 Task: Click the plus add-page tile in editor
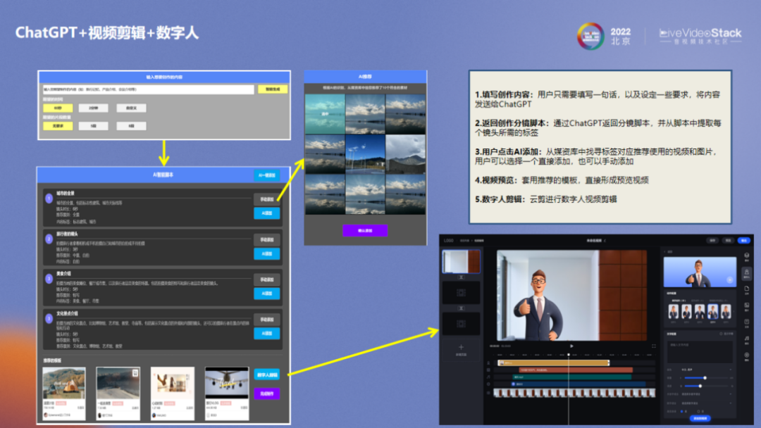point(461,349)
